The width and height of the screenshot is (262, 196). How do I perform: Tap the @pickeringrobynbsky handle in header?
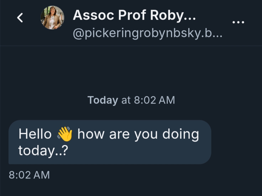click(x=147, y=34)
